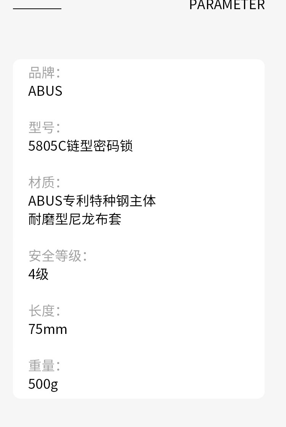Click the 500g weight value

pyautogui.click(x=43, y=384)
